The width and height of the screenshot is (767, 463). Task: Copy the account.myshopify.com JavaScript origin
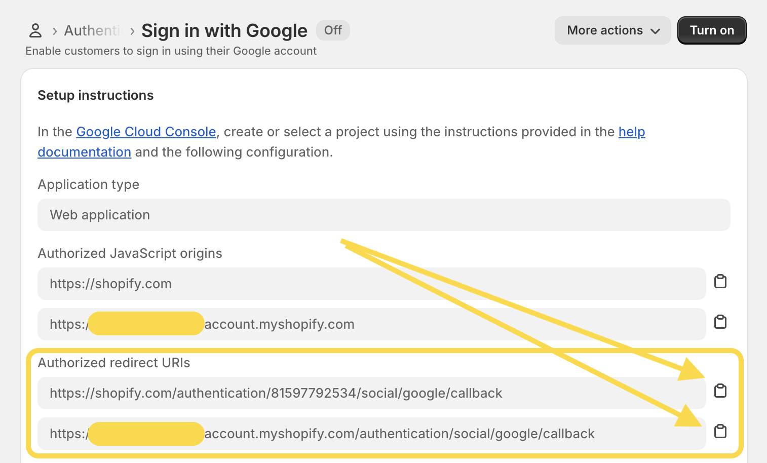click(x=720, y=322)
